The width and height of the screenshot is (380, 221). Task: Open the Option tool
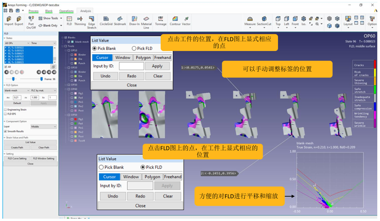[x=372, y=21]
